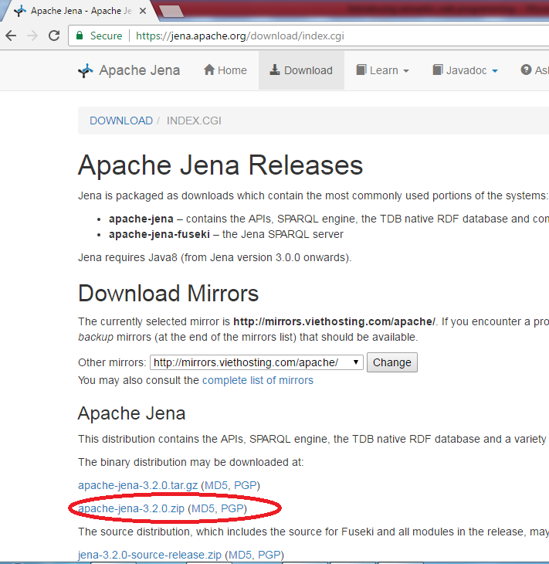The width and height of the screenshot is (549, 564).
Task: Open the complete list of mirrors link
Action: pos(258,380)
